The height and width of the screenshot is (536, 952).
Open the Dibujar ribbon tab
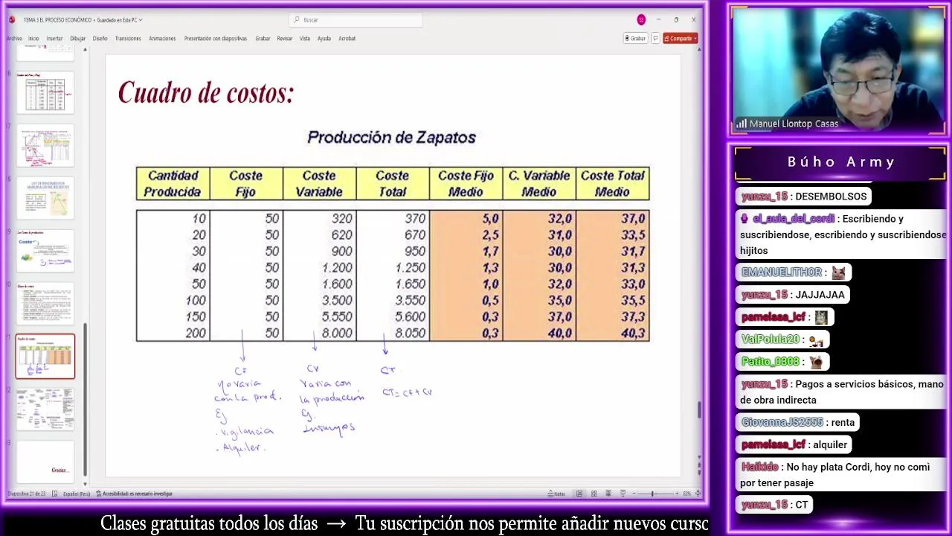77,39
